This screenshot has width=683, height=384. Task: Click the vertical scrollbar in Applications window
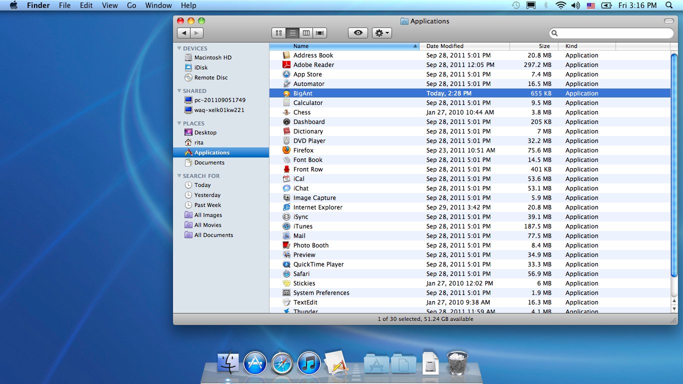point(674,165)
